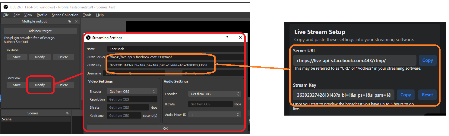This screenshot has height=136, width=449.
Task: Click the RTMP Server URL field
Action: point(175,57)
